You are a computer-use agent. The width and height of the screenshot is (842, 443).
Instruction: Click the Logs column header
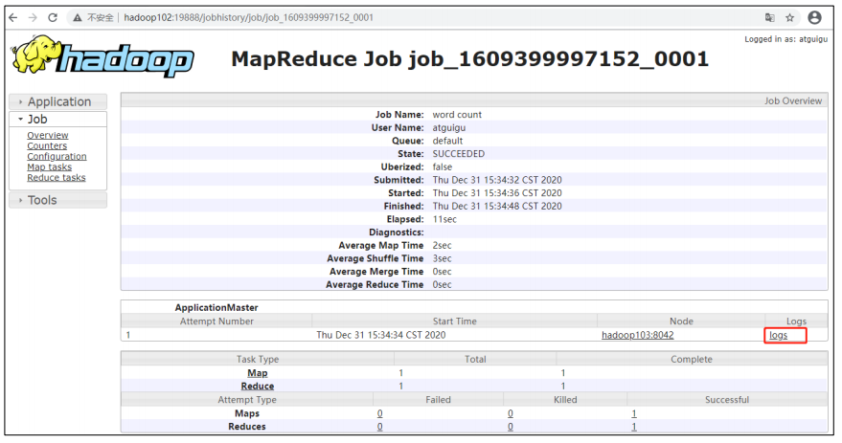pyautogui.click(x=796, y=321)
